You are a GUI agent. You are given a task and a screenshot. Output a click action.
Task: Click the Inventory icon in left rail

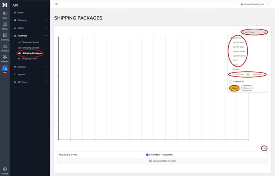[5, 37]
